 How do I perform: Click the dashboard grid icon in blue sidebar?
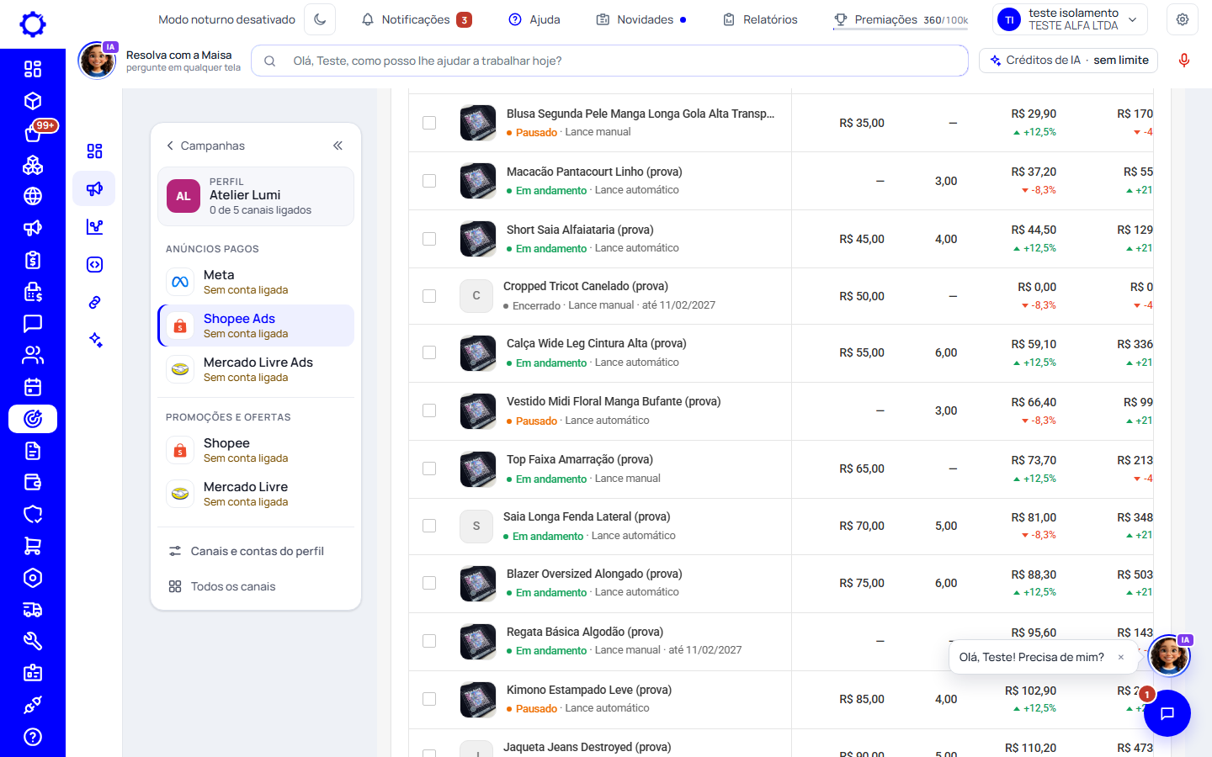click(x=33, y=69)
